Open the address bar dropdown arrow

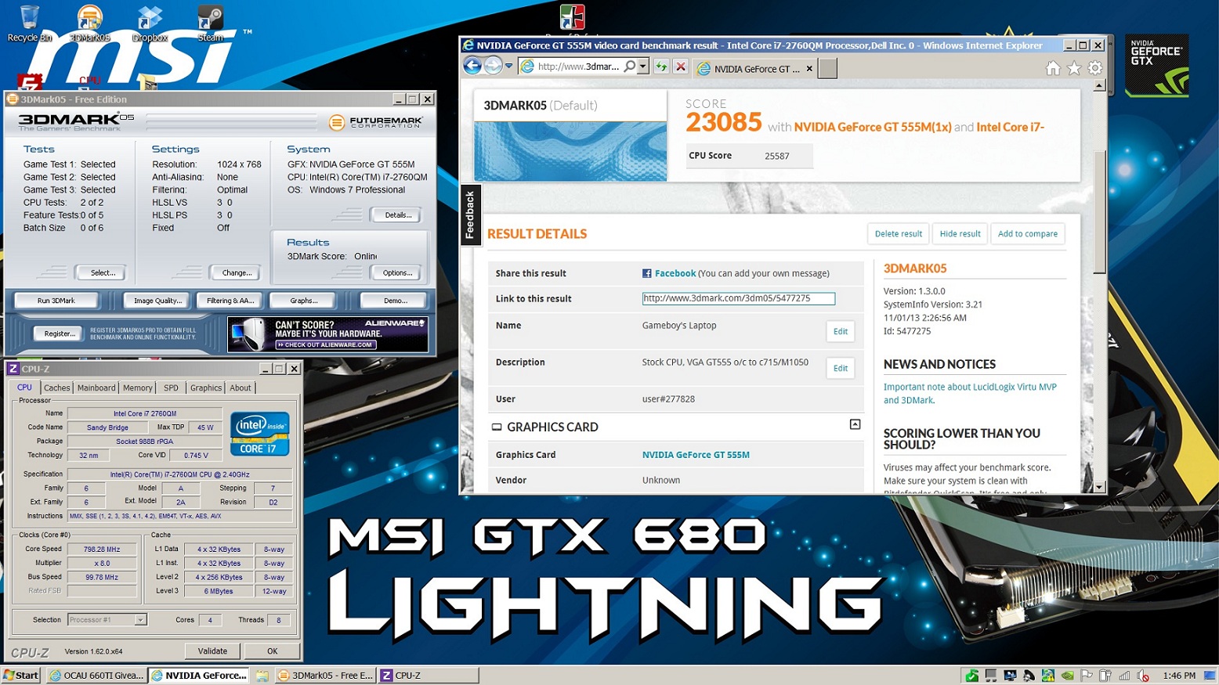pos(643,67)
